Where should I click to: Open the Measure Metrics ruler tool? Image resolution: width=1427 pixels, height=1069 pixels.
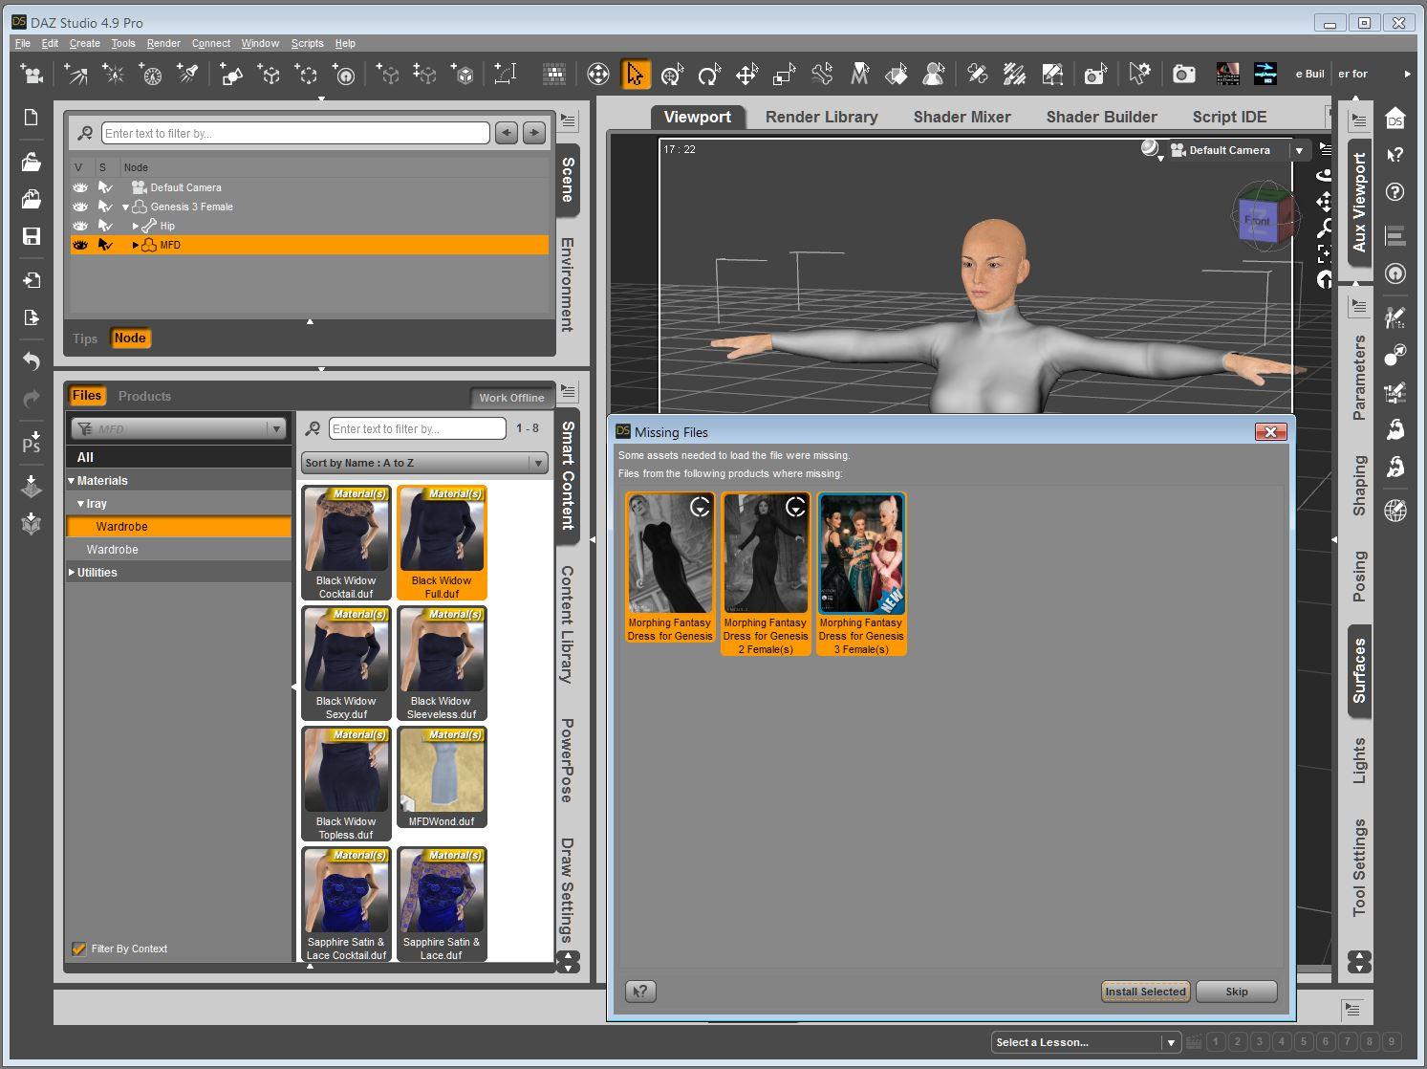tap(506, 74)
